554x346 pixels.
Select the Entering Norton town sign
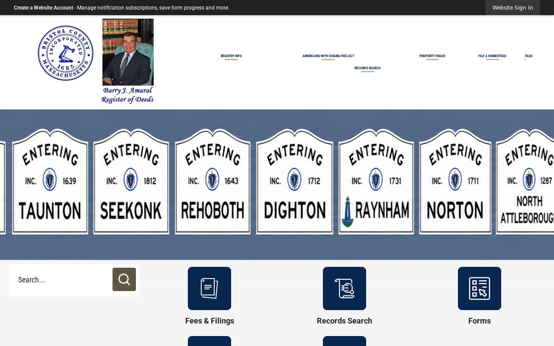[x=455, y=182]
